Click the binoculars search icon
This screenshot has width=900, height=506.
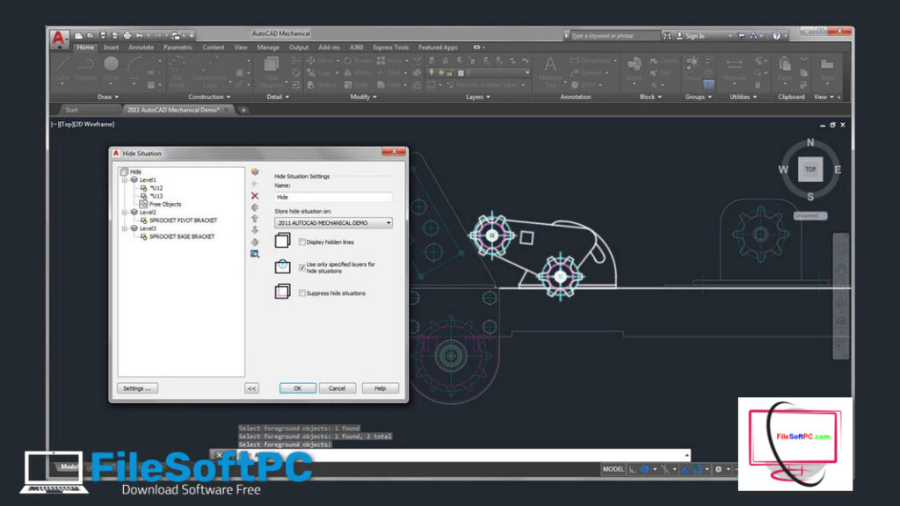(x=667, y=35)
